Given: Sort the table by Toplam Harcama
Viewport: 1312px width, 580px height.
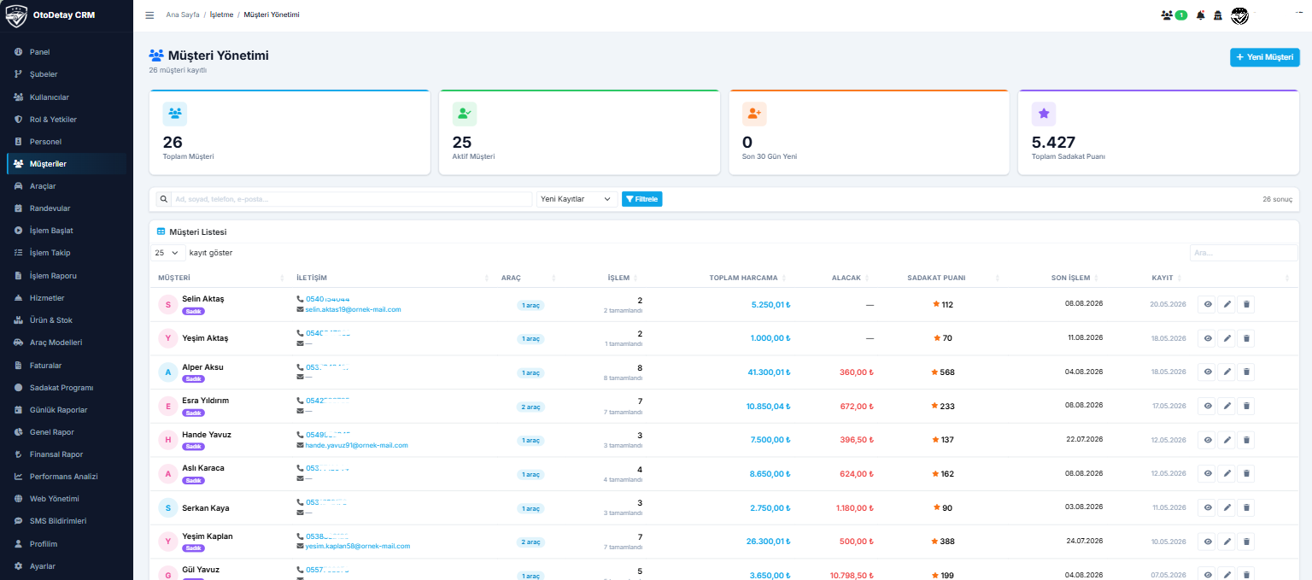Looking at the screenshot, I should click(x=743, y=278).
